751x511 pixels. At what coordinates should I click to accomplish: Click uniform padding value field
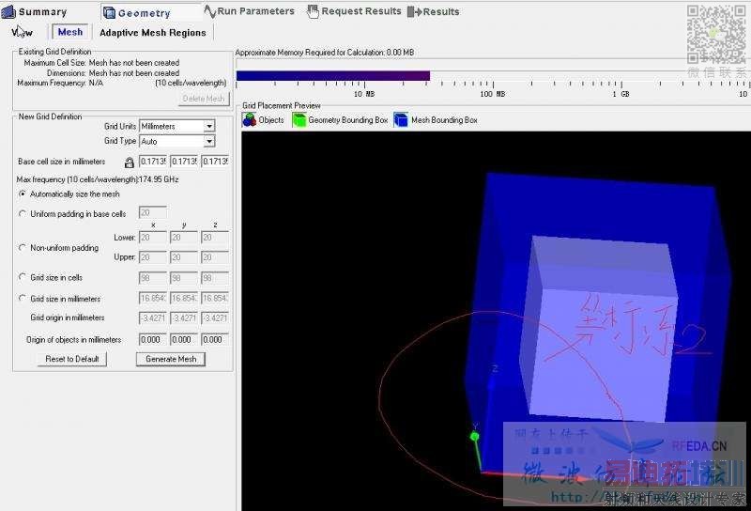[x=153, y=212]
